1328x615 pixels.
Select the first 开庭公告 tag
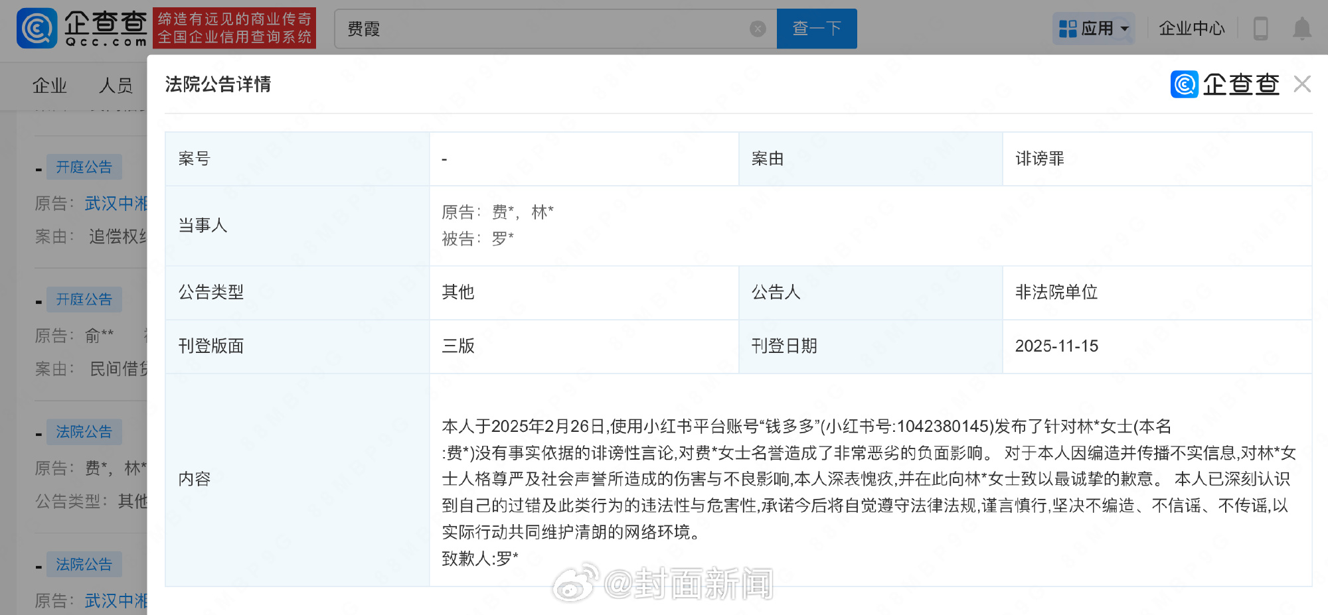pyautogui.click(x=84, y=167)
